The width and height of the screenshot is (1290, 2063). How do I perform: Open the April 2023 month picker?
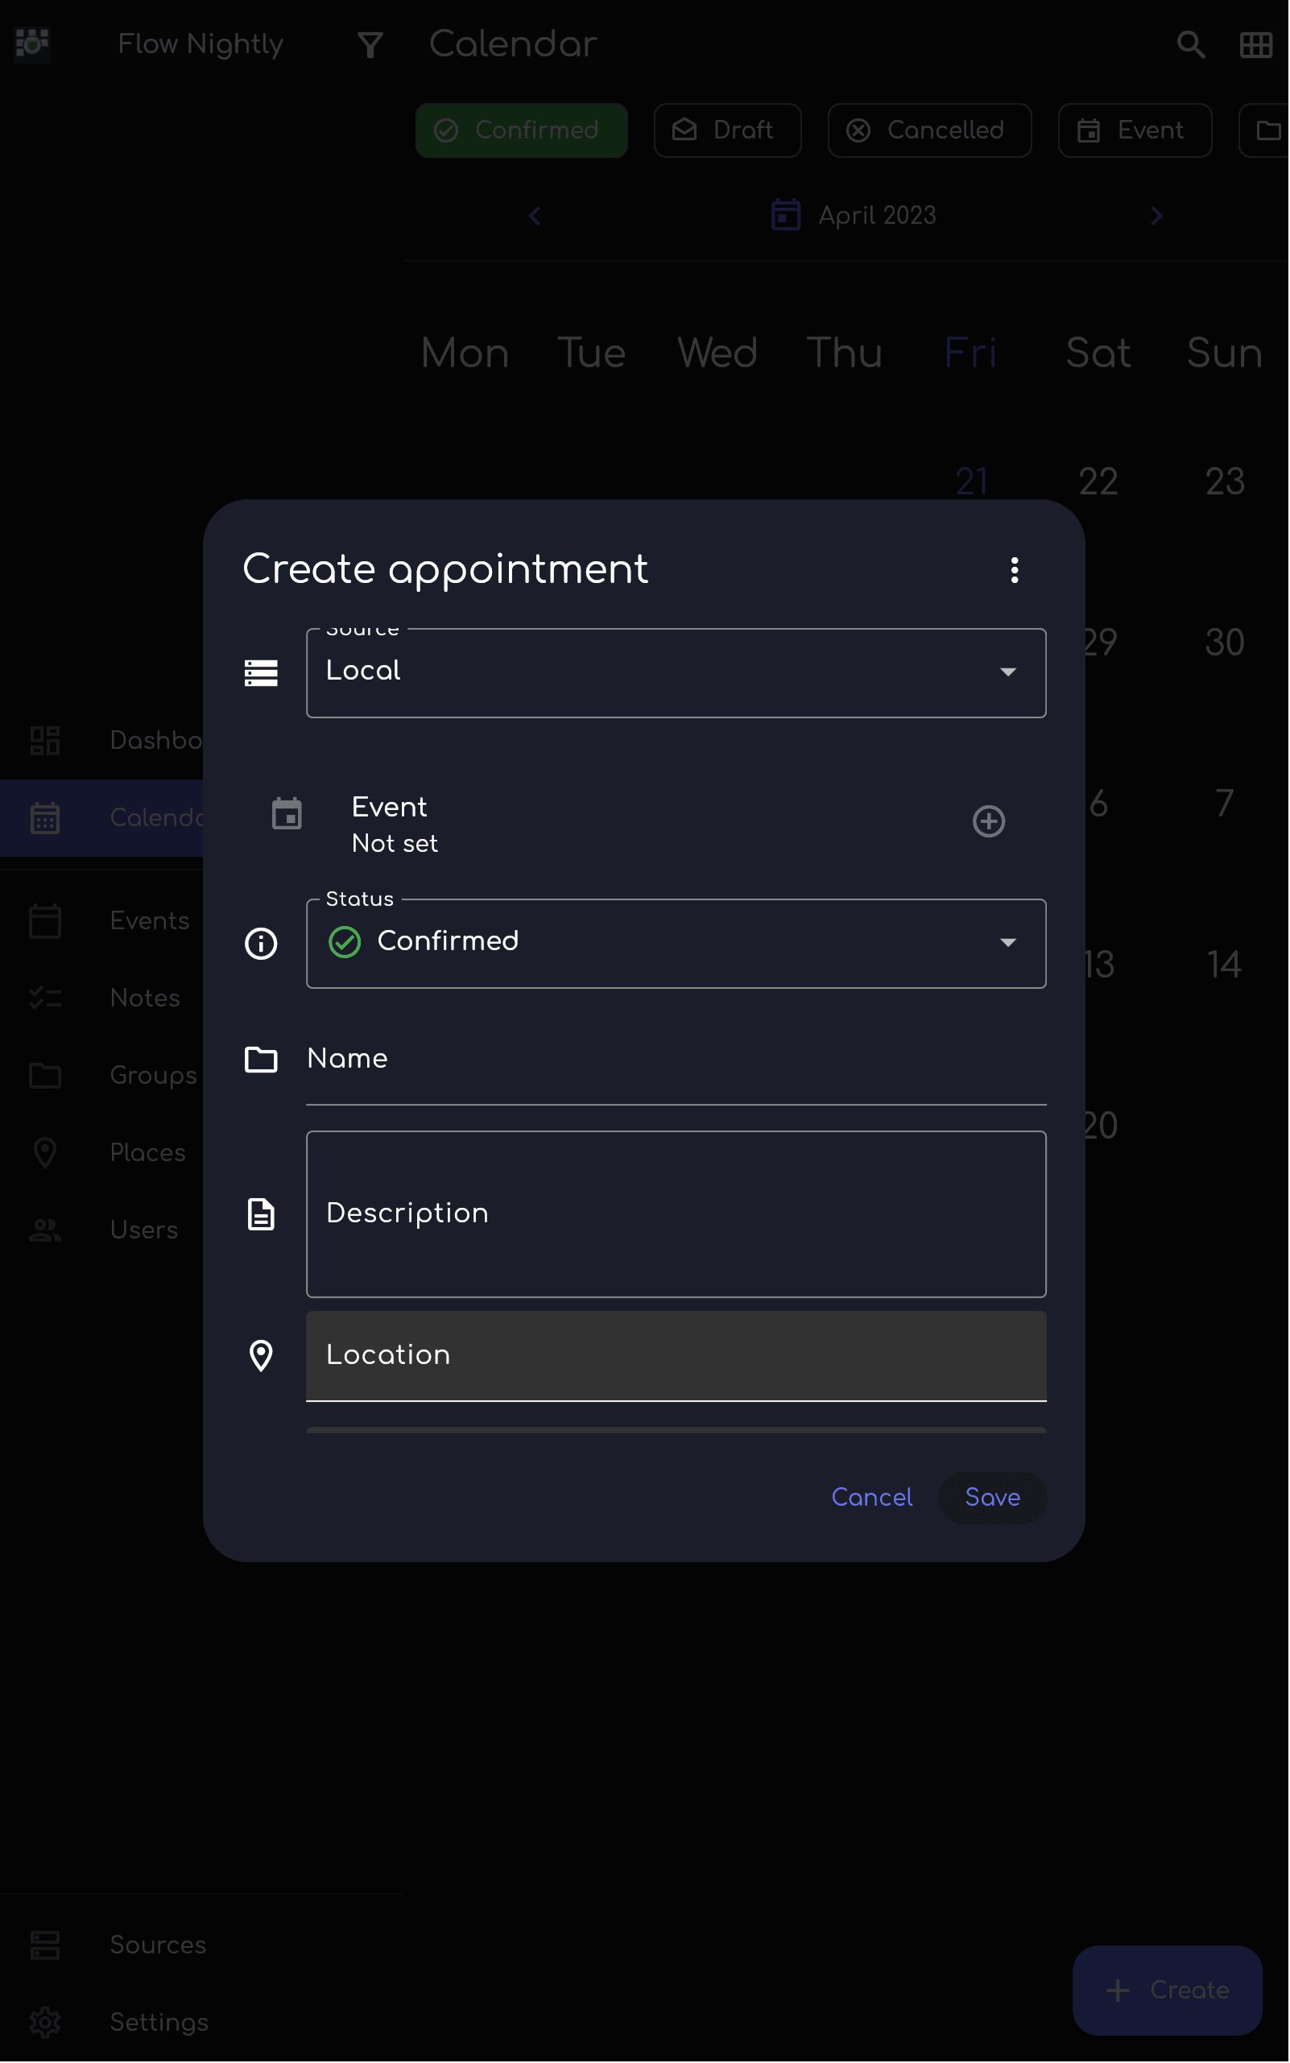[x=855, y=216]
